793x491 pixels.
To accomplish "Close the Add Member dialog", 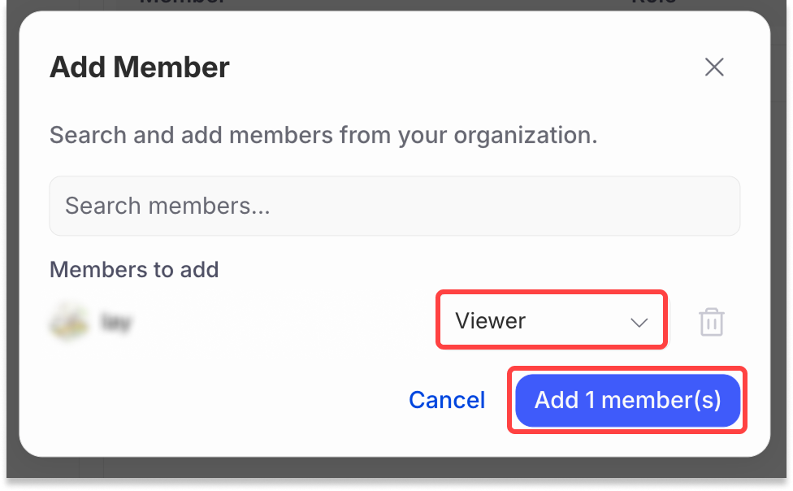I will coord(714,67).
